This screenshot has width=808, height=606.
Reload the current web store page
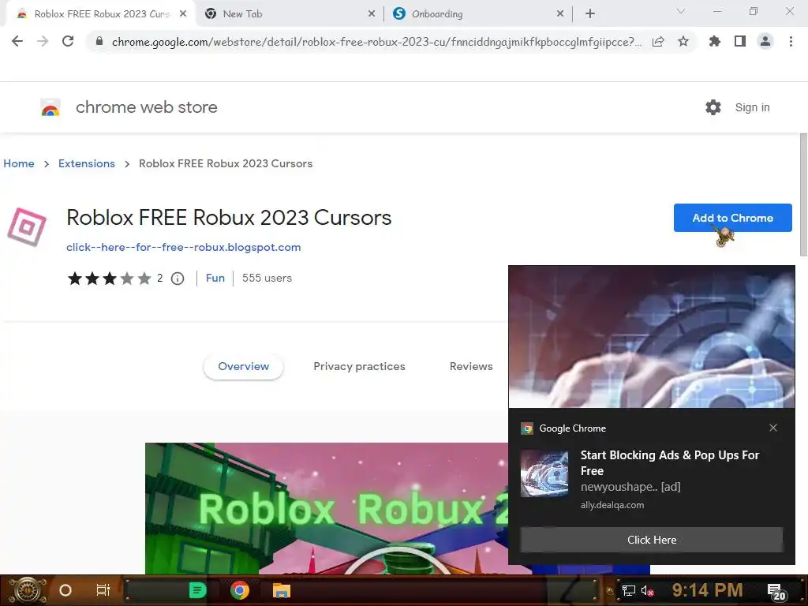pos(68,41)
